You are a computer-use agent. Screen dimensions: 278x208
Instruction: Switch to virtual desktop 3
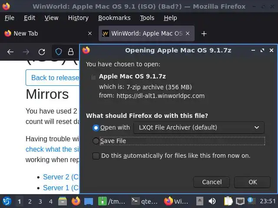click(40, 201)
